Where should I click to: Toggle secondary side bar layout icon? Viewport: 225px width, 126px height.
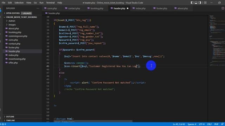point(200,3)
